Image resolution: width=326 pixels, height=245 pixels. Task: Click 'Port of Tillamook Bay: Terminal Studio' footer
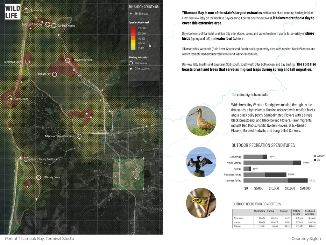[39, 239]
